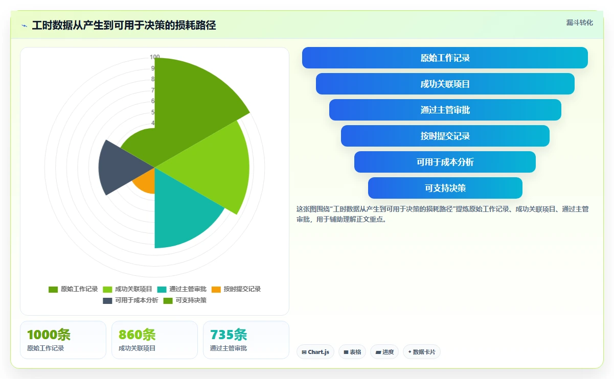Toggle the 可支持决策 legend item

(185, 300)
